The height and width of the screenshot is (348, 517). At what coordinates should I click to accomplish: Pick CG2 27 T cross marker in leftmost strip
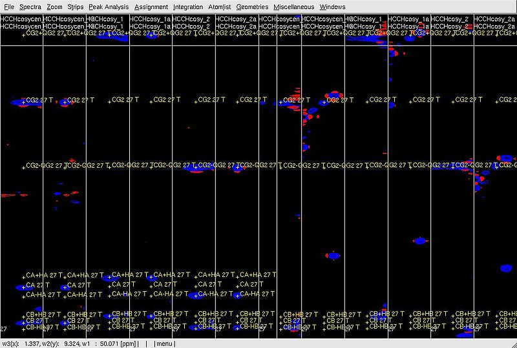click(23, 101)
